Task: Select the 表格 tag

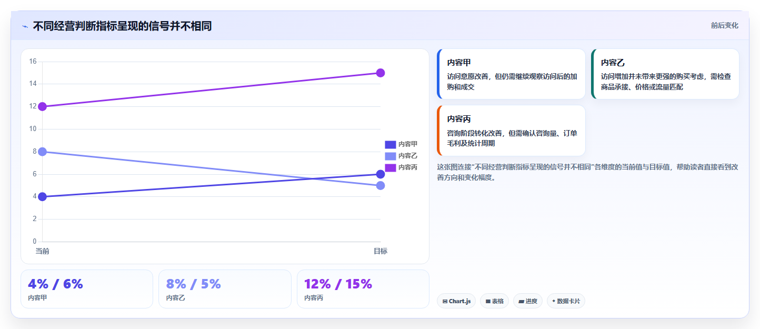Action: click(494, 301)
